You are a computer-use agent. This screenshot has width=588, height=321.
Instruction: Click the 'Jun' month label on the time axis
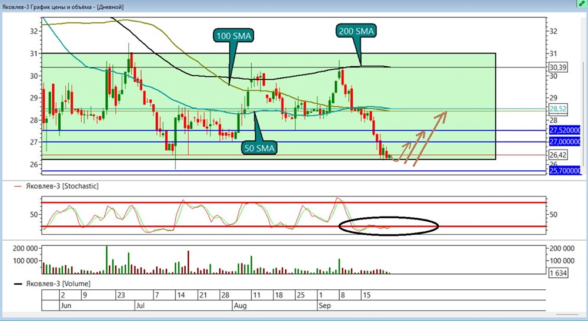[66, 306]
